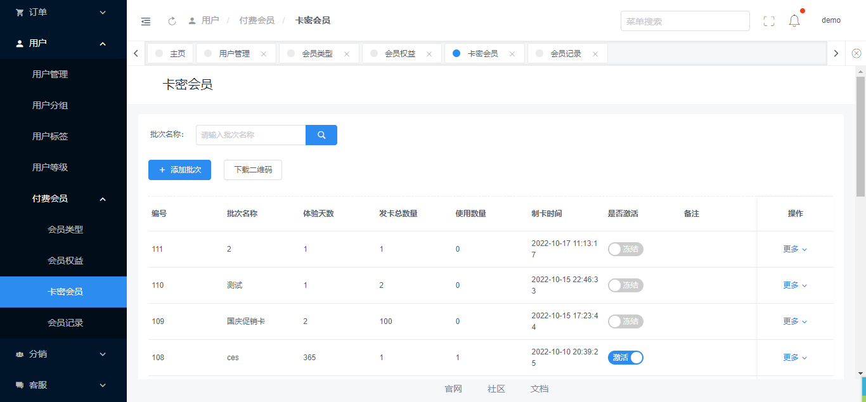The width and height of the screenshot is (866, 402).
Task: Enter fullscreen mode via the fullscreen icon
Action: (769, 21)
